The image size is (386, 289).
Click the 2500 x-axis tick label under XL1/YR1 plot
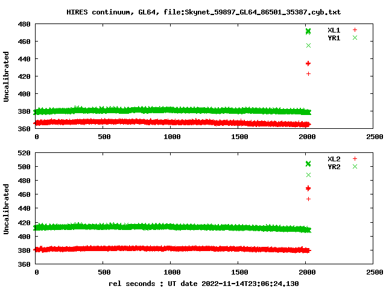click(375, 137)
